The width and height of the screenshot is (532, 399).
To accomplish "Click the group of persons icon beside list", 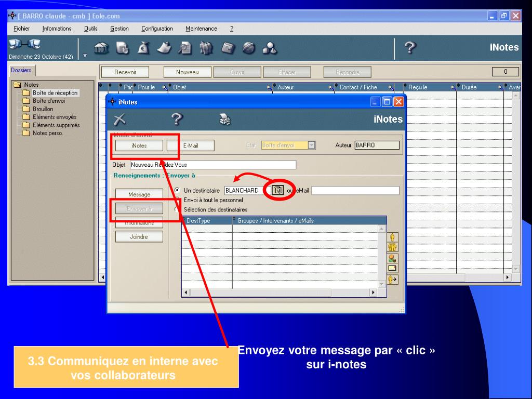I will point(393,247).
